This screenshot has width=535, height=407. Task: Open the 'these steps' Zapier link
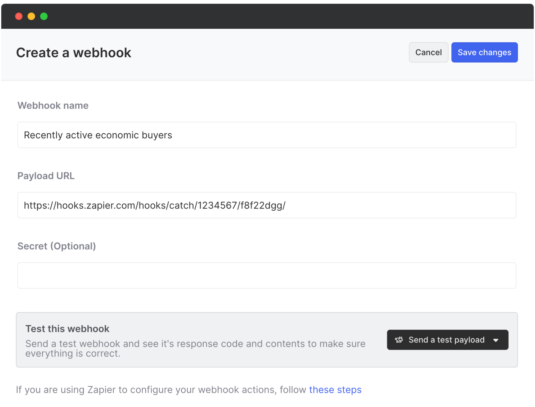[335, 389]
